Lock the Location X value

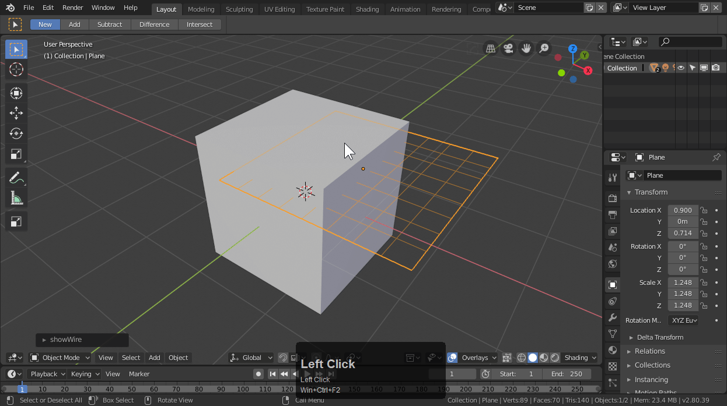[x=704, y=210]
